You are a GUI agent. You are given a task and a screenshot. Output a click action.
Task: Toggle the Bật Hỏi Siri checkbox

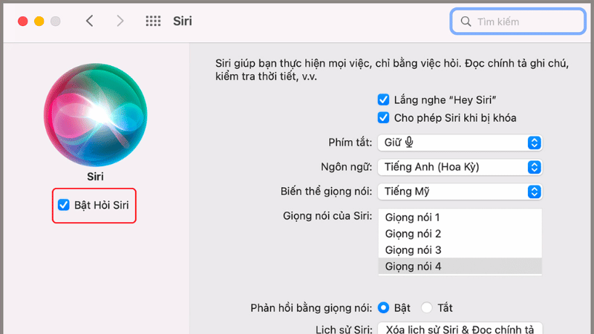64,204
